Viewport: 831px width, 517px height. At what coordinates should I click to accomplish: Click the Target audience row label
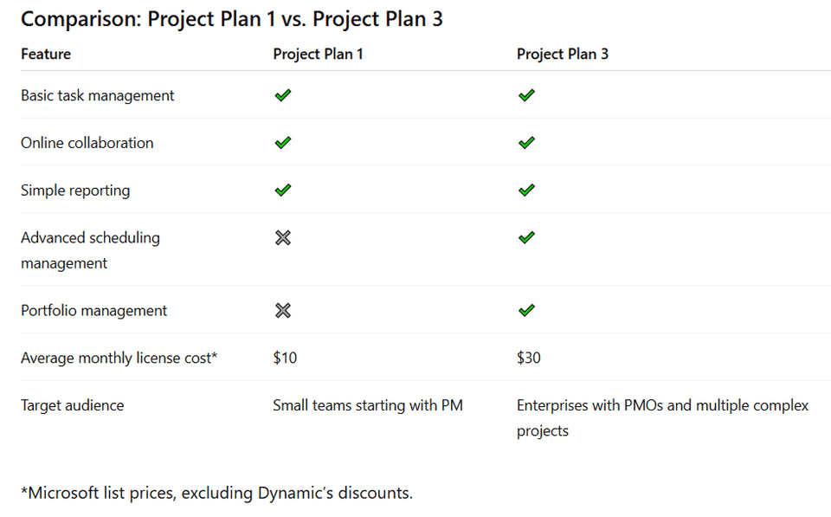click(73, 405)
